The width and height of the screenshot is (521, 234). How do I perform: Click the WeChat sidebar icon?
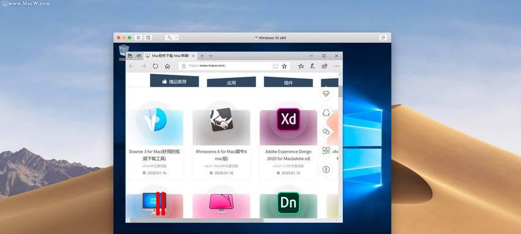click(326, 132)
